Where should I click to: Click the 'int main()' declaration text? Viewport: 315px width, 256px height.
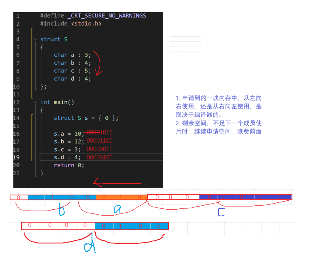pyautogui.click(x=57, y=102)
